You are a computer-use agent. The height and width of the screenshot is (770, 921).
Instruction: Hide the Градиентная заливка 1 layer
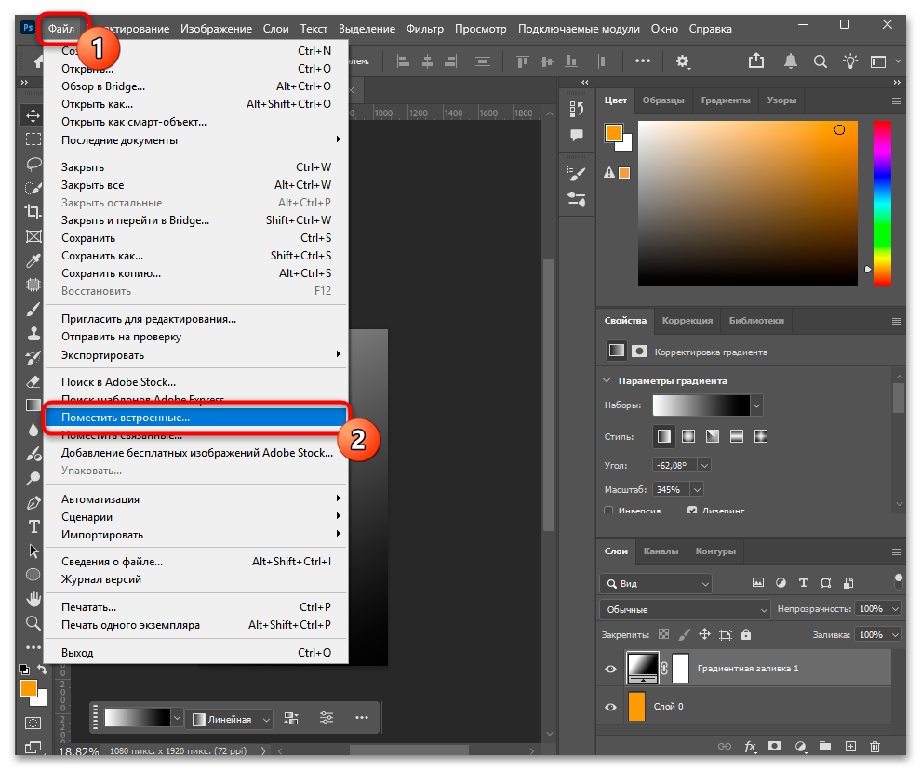pos(611,669)
